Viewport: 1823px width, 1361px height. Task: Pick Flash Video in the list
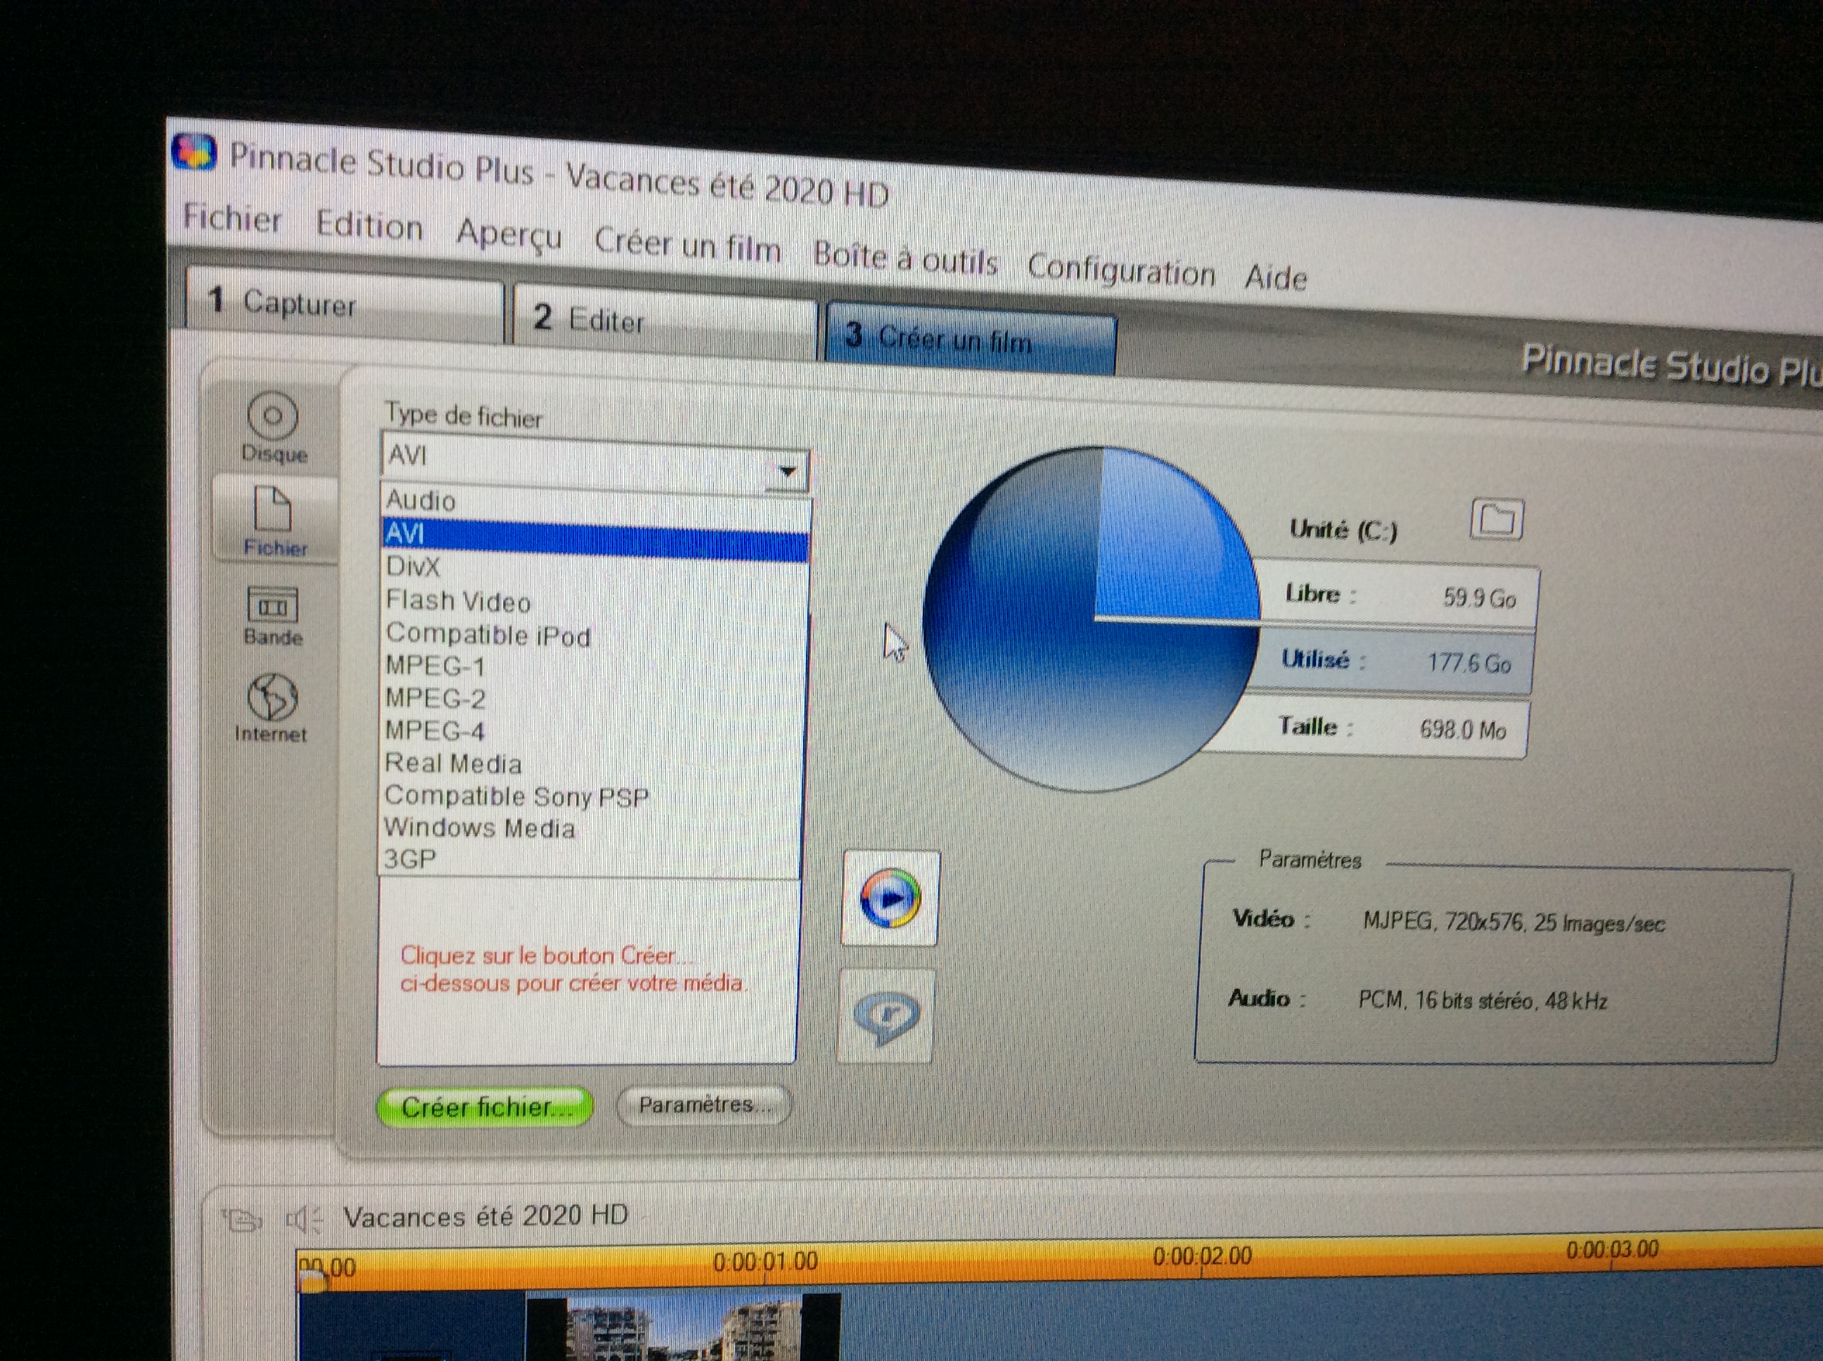[x=459, y=601]
